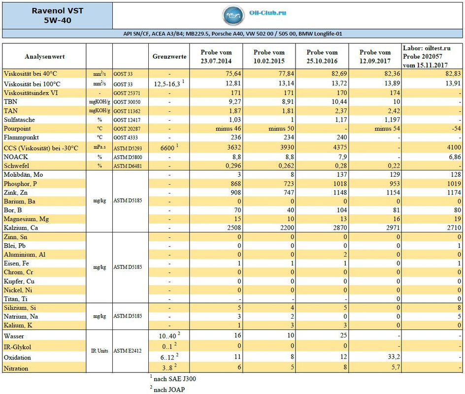The height and width of the screenshot is (394, 465).
Task: Select the Natrium, Na row label
Action: click(21, 316)
